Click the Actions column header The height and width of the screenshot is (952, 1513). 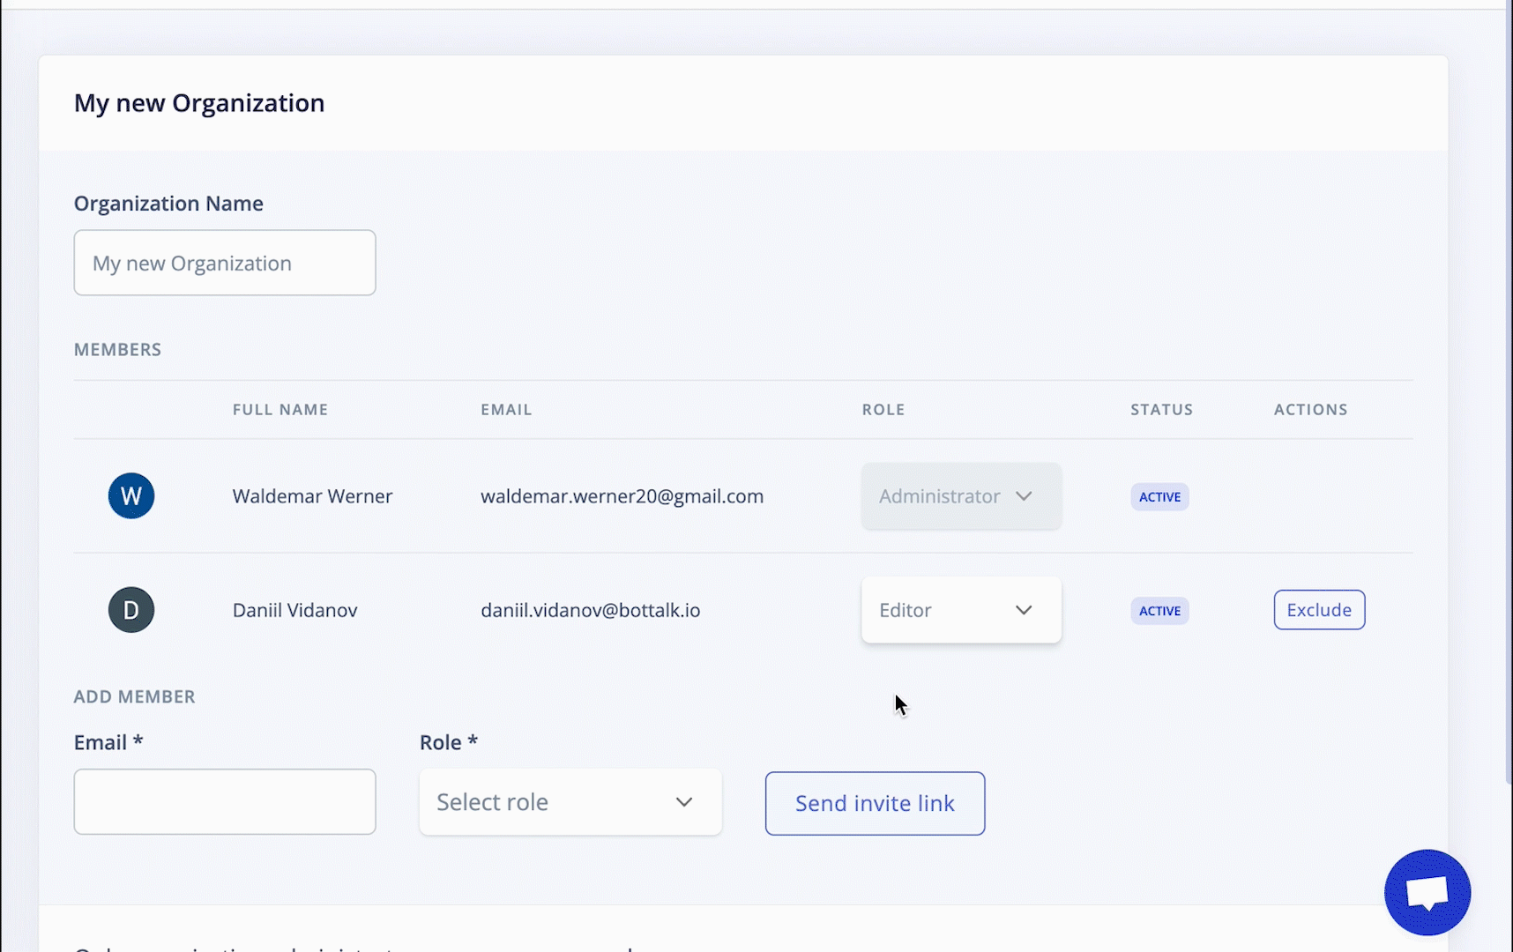click(1310, 410)
